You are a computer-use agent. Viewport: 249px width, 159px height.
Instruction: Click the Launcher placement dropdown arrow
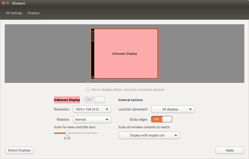click(x=190, y=109)
